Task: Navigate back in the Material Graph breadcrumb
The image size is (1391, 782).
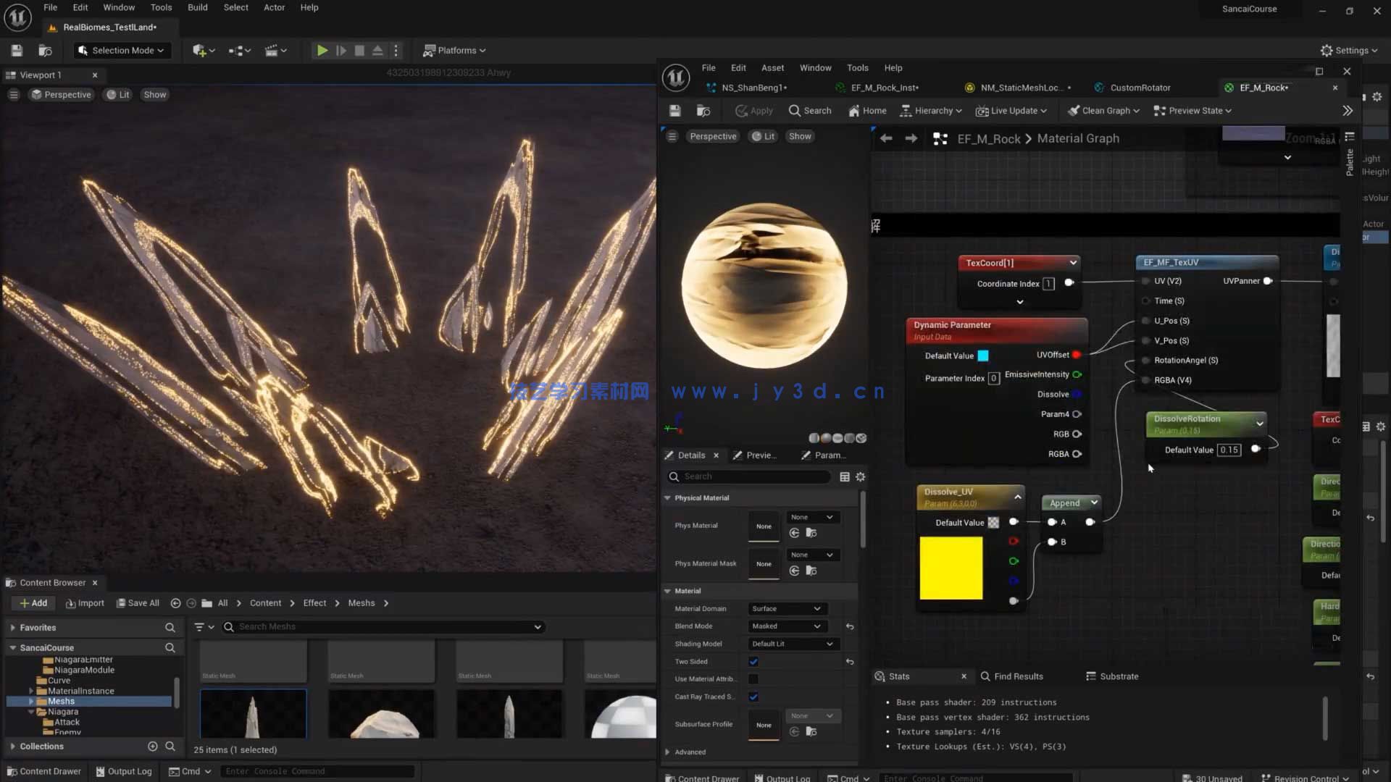Action: (x=886, y=138)
